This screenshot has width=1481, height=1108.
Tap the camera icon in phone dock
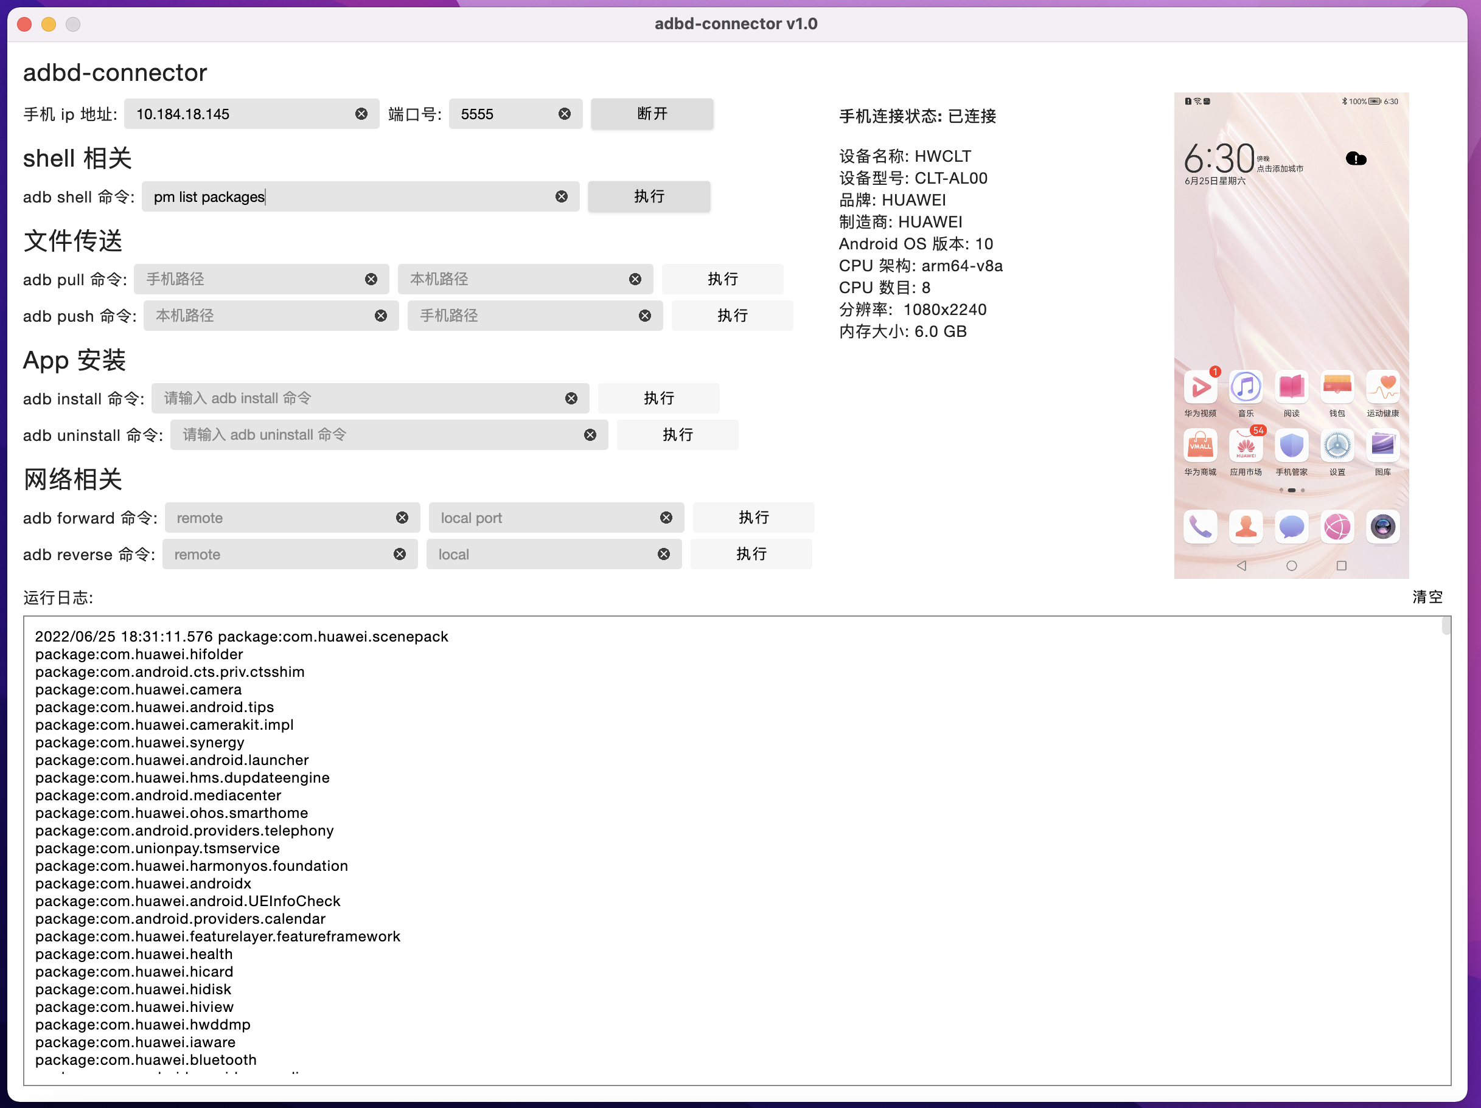pyautogui.click(x=1382, y=527)
